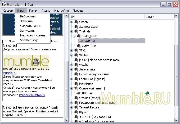Click the channel icon beside МиниМили
Screen dimensions: 180x124
tap(76, 84)
